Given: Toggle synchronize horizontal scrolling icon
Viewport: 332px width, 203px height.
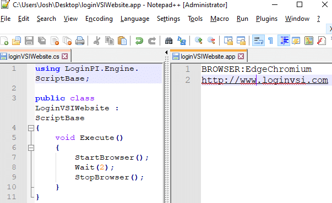Looking at the screenshot, I should click(241, 41).
